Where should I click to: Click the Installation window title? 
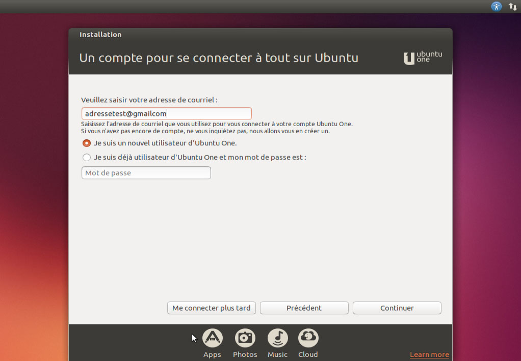click(x=100, y=35)
